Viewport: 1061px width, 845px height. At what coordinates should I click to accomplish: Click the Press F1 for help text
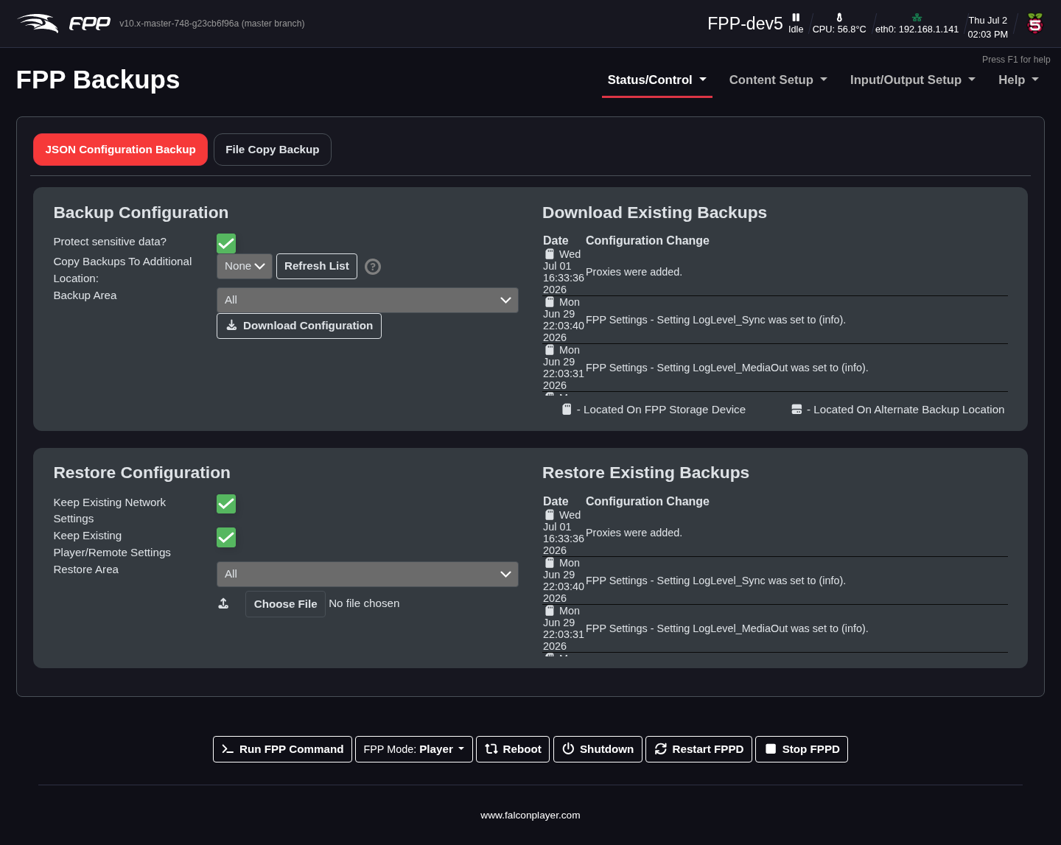point(1016,60)
